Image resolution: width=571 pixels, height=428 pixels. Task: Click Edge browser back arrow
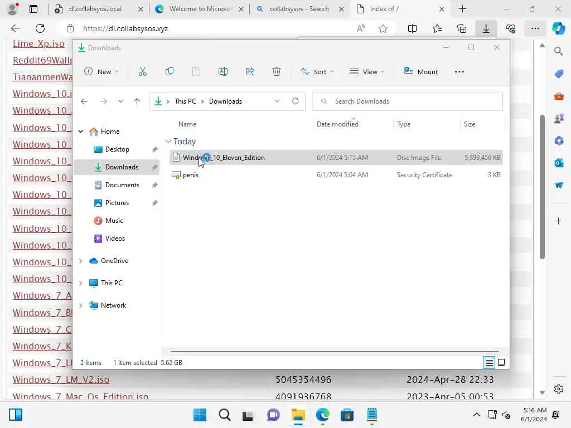15,28
